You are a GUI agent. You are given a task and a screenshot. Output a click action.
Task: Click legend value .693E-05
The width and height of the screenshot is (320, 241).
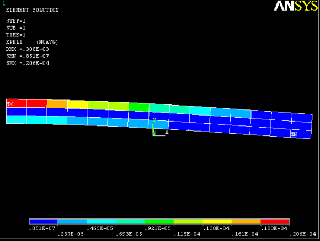coord(129,234)
